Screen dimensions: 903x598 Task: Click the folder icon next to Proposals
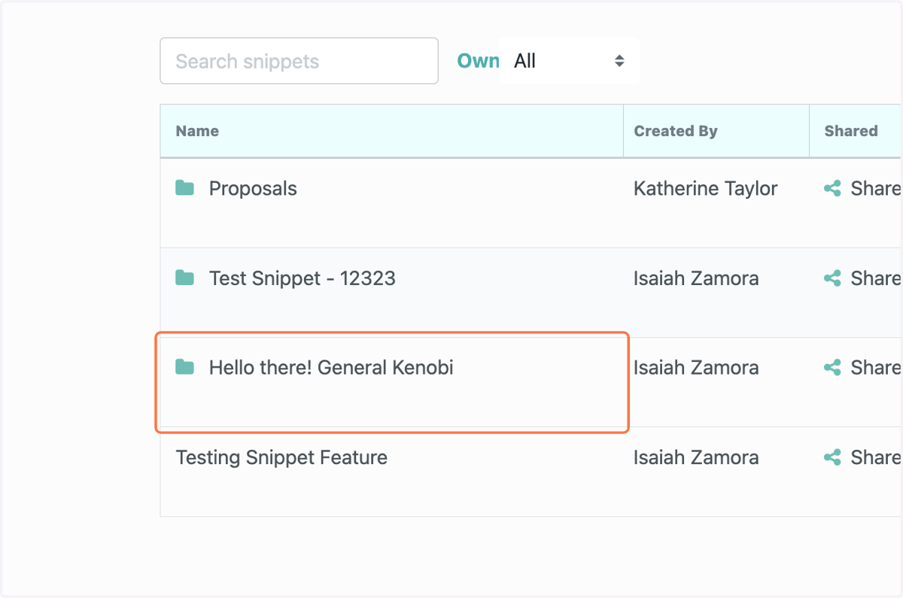click(184, 188)
